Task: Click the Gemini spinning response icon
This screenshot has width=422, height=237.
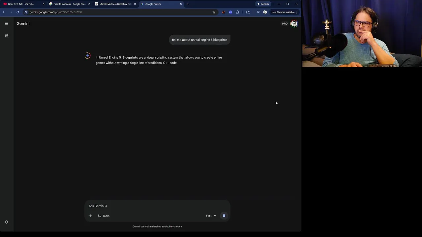Action: point(87,56)
